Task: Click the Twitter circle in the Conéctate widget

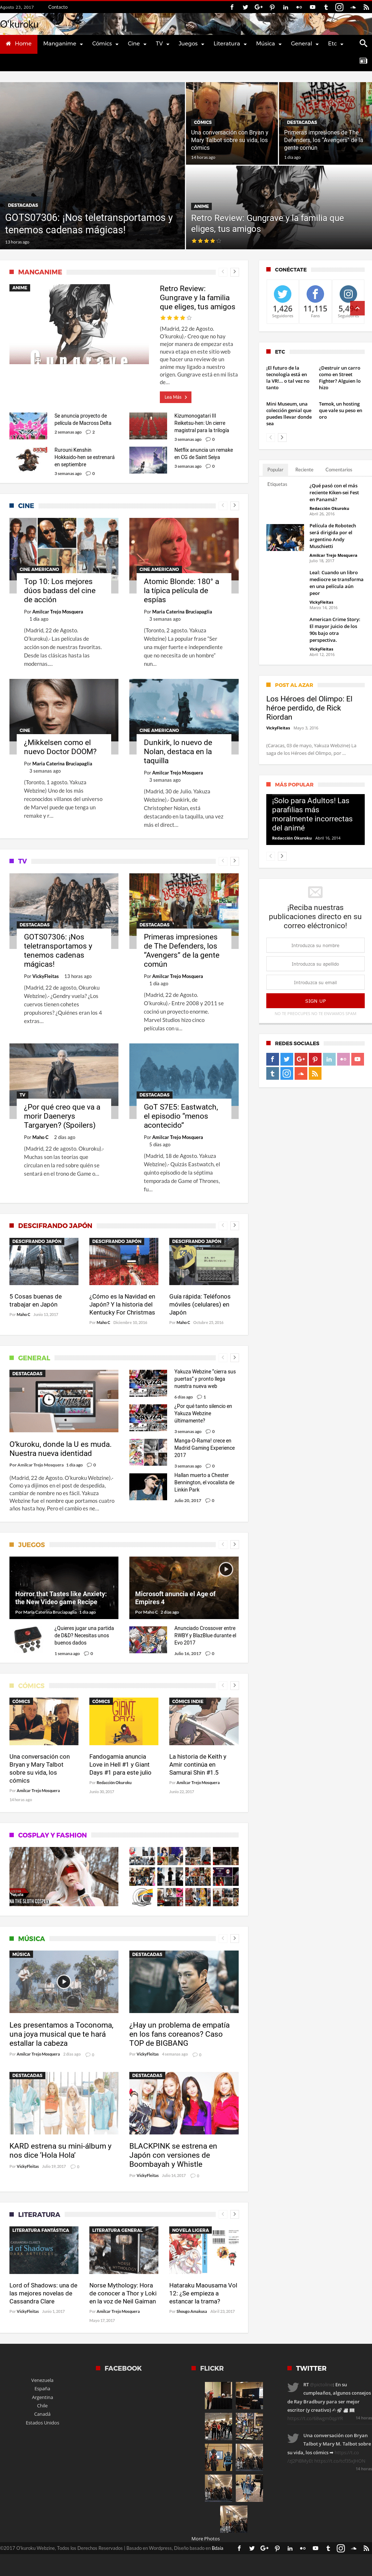Action: [x=283, y=294]
